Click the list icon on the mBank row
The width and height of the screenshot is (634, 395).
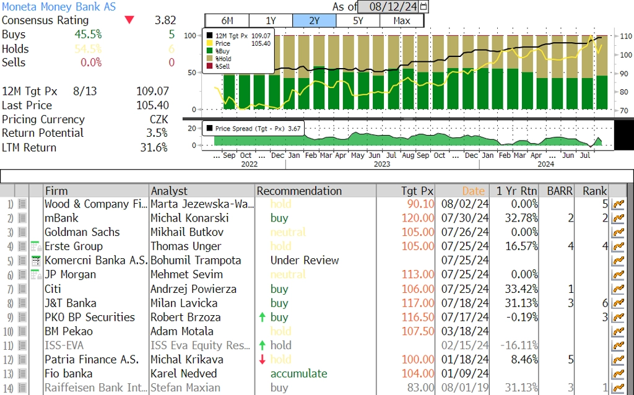coord(22,219)
